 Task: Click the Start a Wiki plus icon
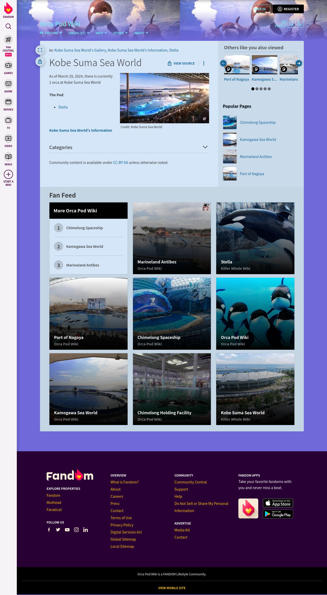click(x=8, y=174)
